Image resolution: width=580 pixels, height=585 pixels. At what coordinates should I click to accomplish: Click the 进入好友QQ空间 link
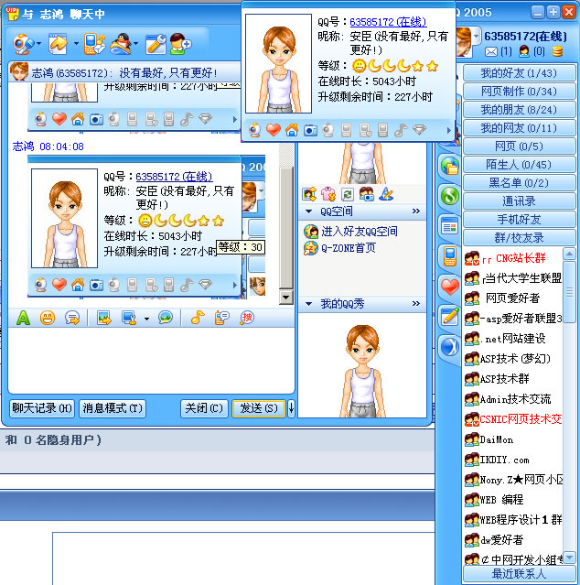point(360,232)
